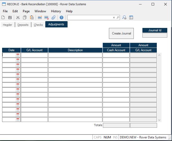This screenshot has height=141, width=172.
Task: Click the Delete row toolbar icon
Action: coord(47,17)
